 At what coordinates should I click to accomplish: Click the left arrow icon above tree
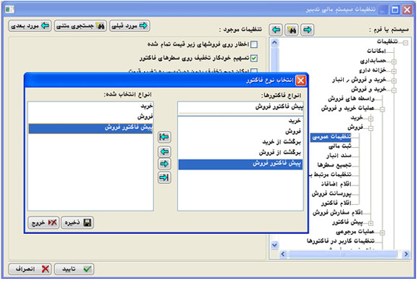(276, 30)
